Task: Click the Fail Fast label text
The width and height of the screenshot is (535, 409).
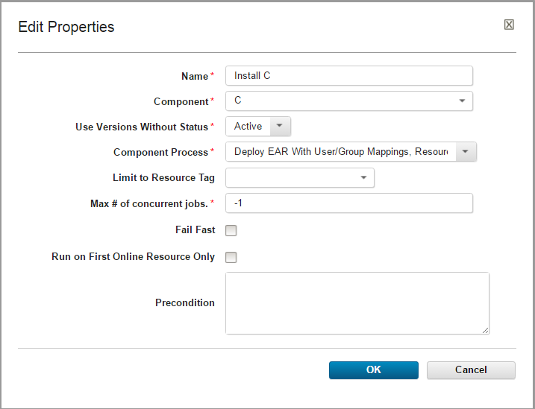Action: point(195,230)
